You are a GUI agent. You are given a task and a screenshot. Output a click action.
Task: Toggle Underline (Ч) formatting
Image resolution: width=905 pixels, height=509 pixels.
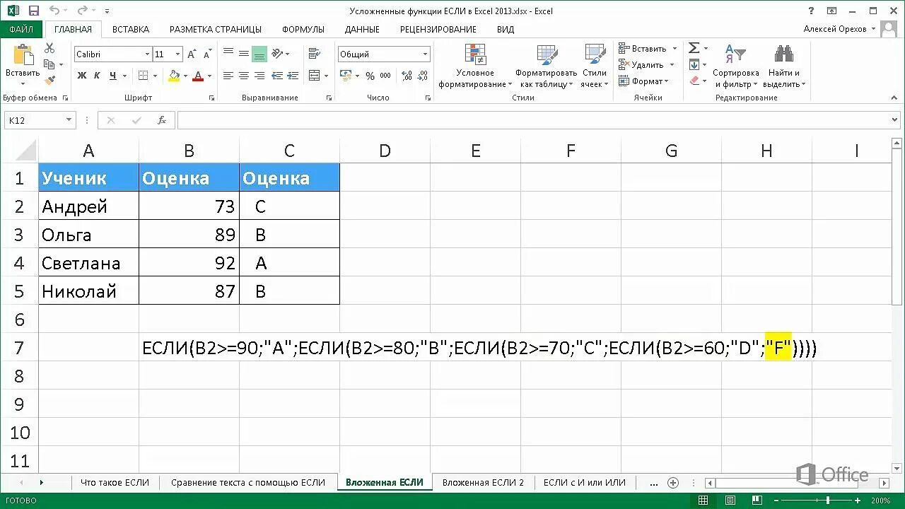[x=112, y=76]
